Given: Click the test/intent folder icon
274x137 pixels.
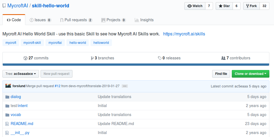Looking at the screenshot, I should (x=7, y=106).
